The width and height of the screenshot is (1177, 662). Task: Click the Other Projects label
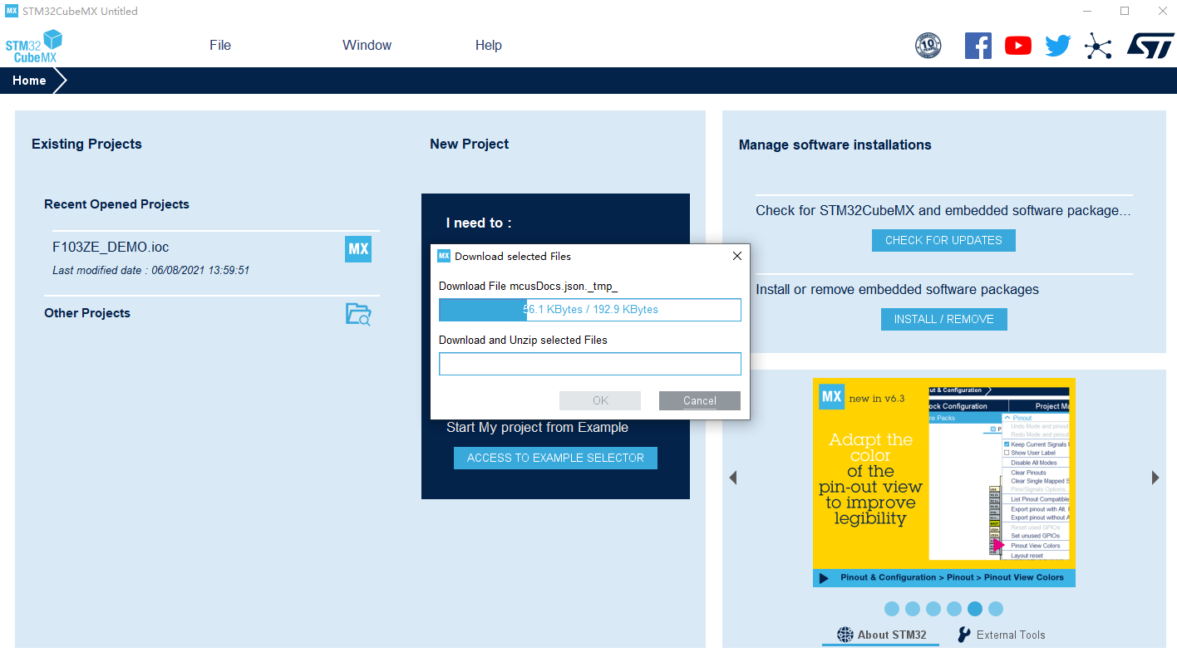(x=87, y=313)
